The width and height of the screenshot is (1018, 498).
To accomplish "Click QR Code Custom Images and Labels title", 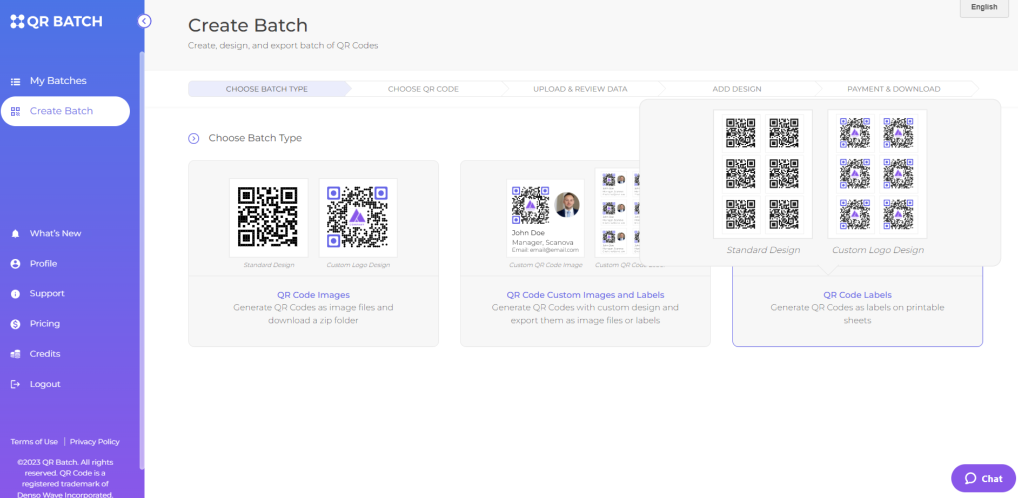I will point(585,295).
